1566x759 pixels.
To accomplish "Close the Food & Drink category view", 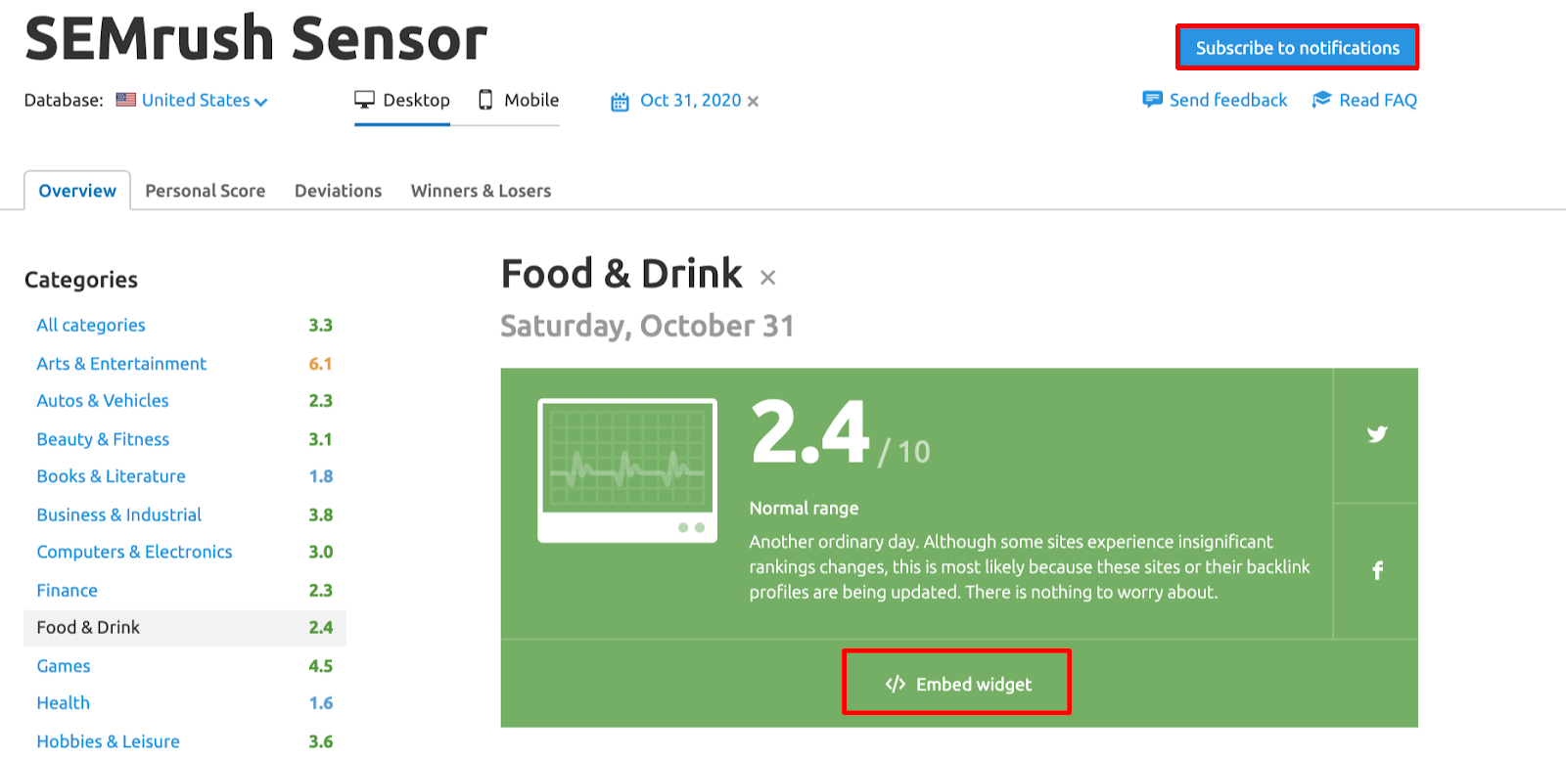I will point(768,278).
